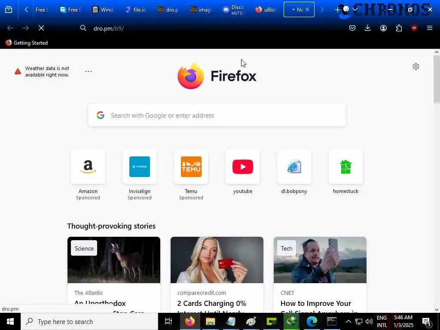Switch to the uBlock tab
This screenshot has height=330, width=440.
266,10
